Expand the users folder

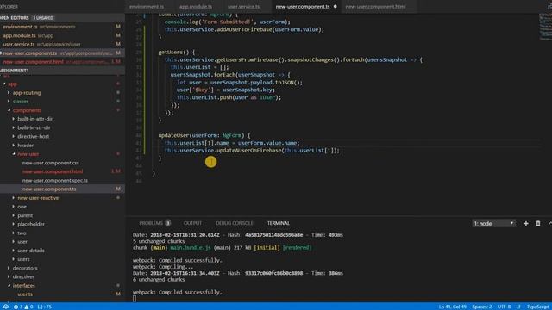tap(23, 259)
